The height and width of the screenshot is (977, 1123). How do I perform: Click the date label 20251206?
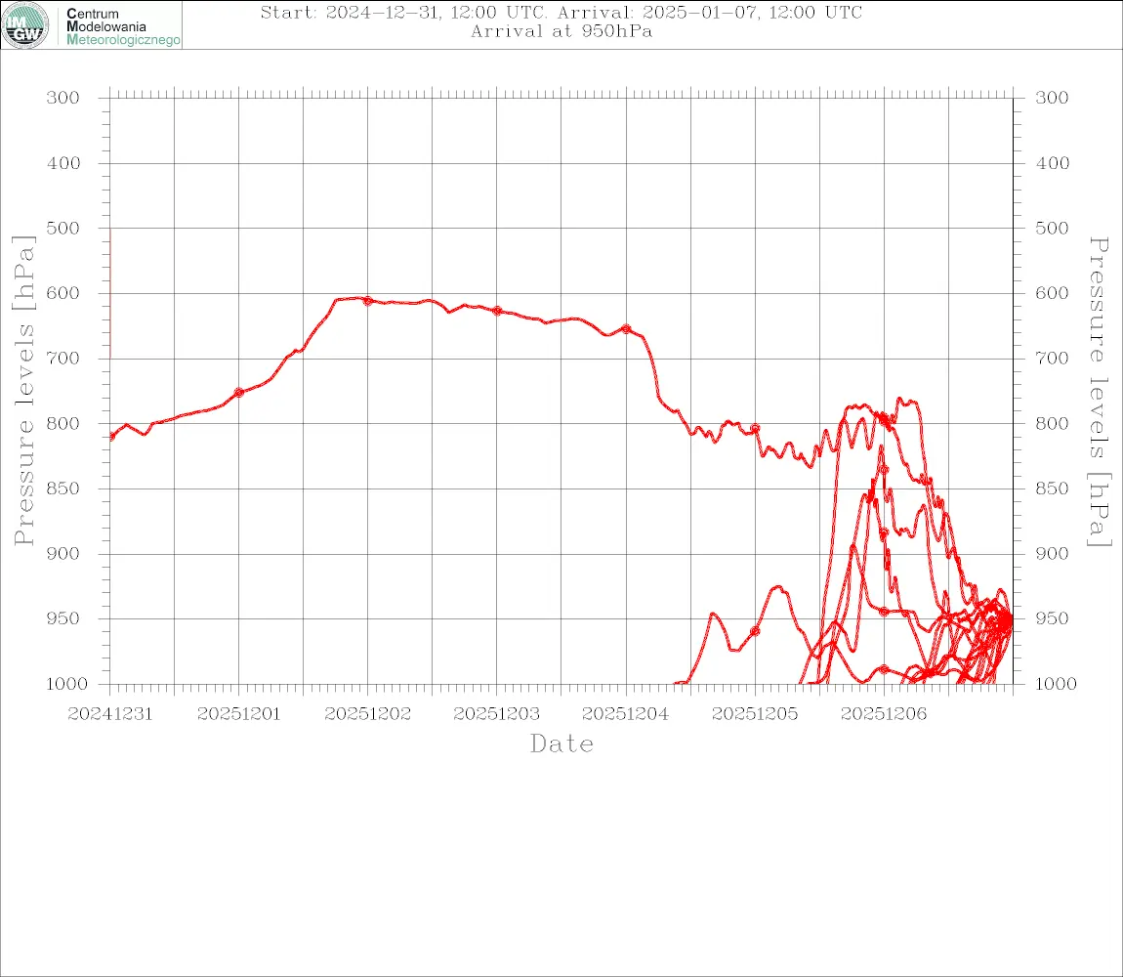click(884, 714)
